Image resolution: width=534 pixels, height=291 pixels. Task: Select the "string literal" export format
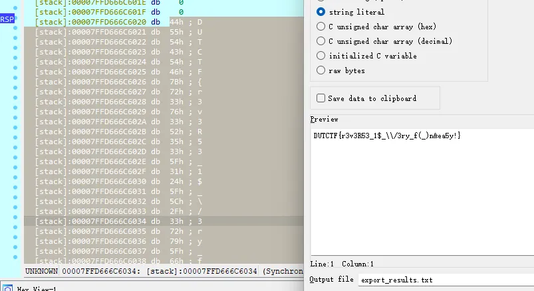point(321,12)
